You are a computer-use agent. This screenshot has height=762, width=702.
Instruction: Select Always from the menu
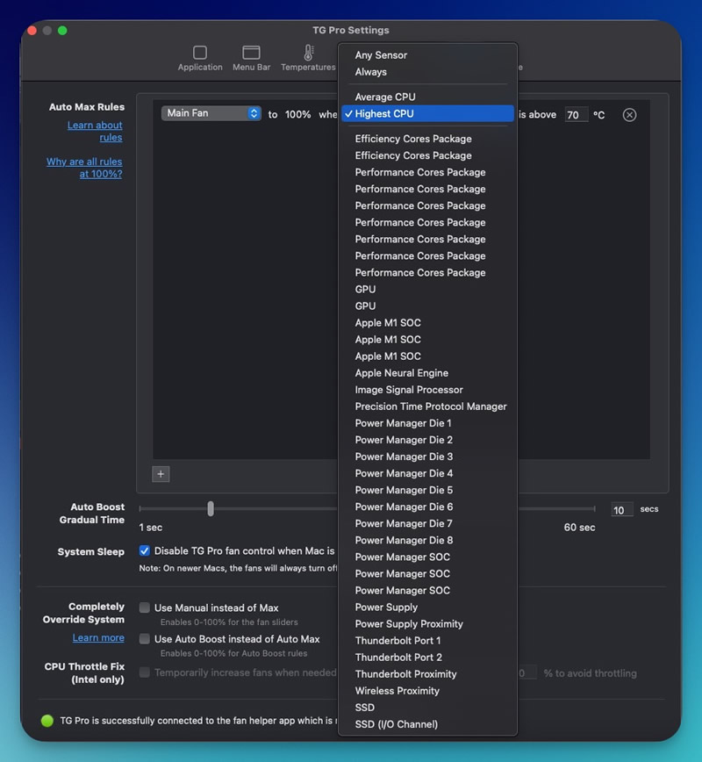(427, 72)
